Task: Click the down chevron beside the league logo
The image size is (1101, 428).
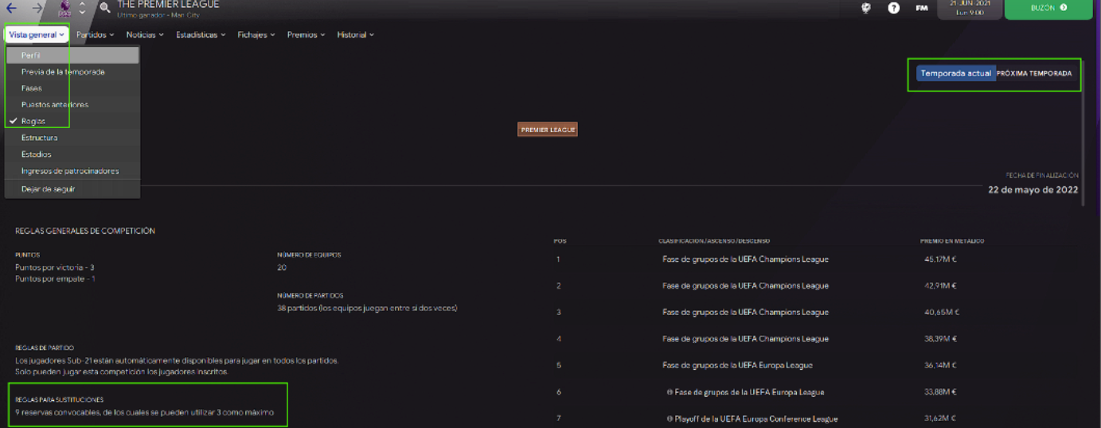Action: [x=82, y=13]
